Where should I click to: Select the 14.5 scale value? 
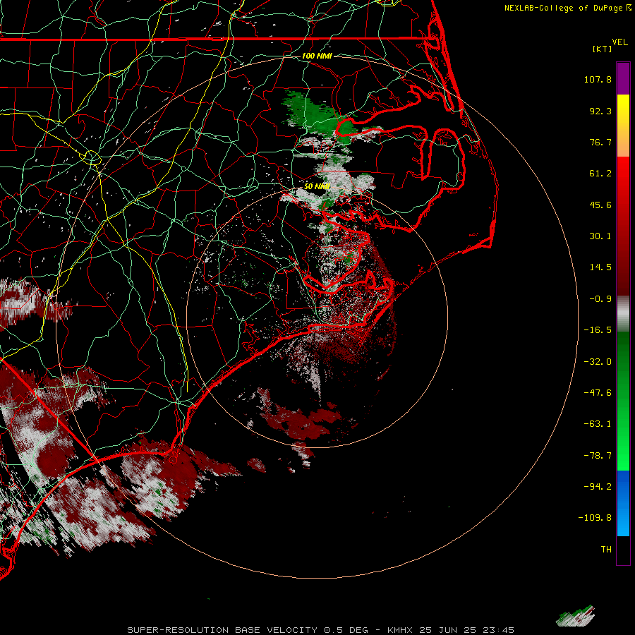pyautogui.click(x=600, y=267)
